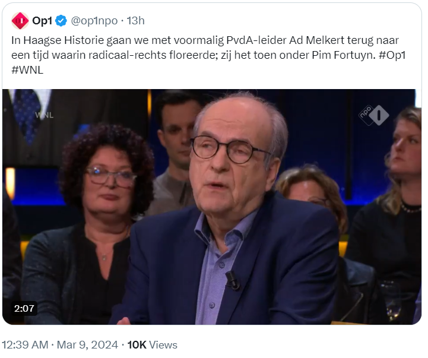428x358 pixels.
Task: Click the wine glass in the video corner
Action: [390, 300]
